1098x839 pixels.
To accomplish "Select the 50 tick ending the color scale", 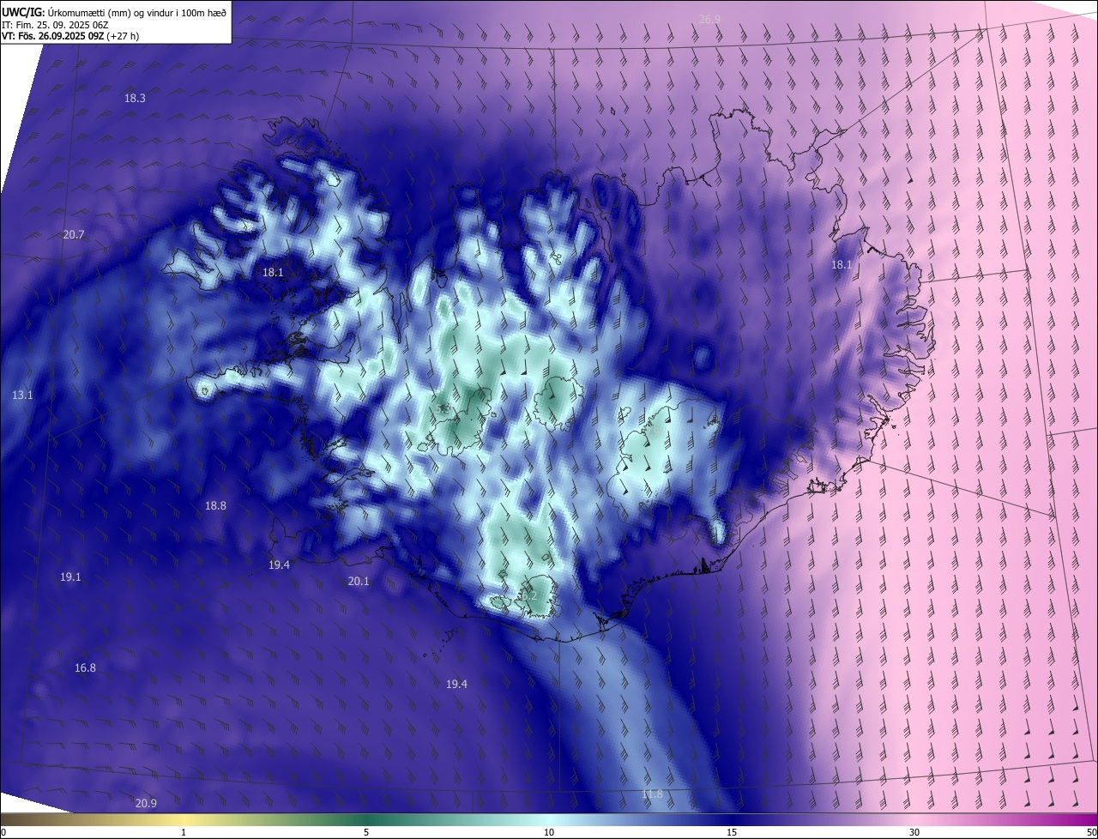I will click(x=1091, y=832).
